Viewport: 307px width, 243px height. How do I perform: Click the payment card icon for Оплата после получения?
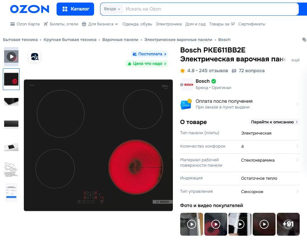186,104
